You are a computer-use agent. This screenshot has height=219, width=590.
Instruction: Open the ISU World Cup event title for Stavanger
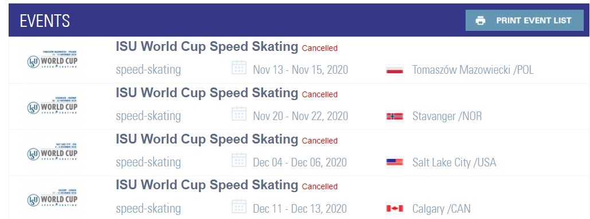click(207, 93)
